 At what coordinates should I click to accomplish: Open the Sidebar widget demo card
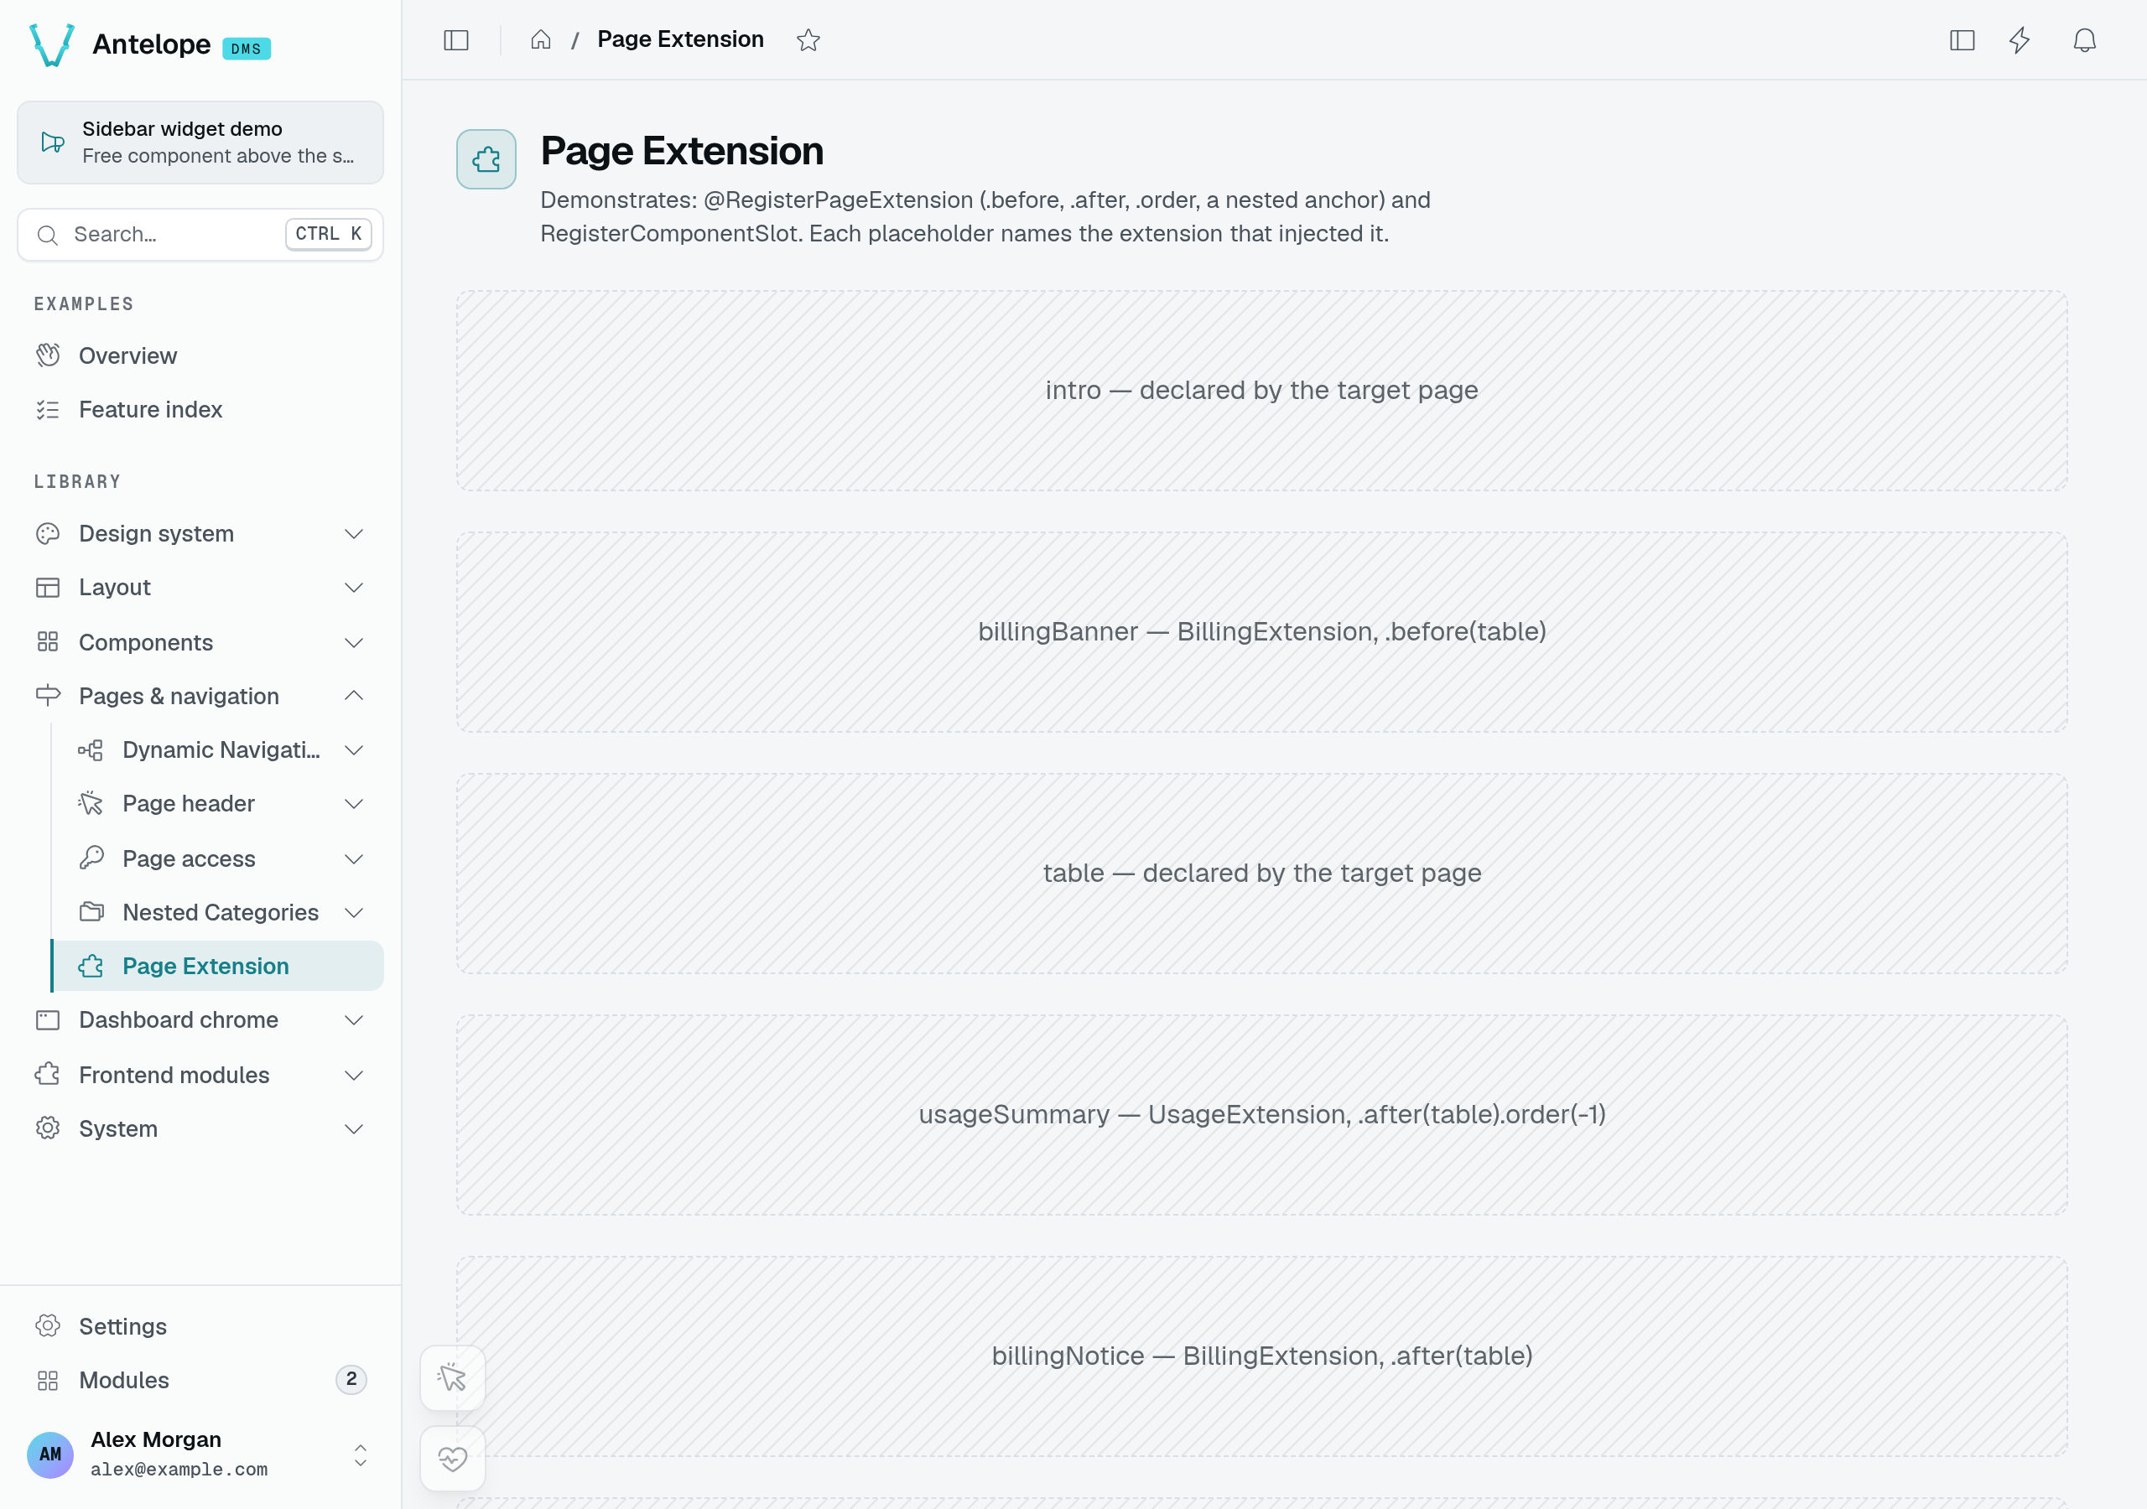pos(200,143)
